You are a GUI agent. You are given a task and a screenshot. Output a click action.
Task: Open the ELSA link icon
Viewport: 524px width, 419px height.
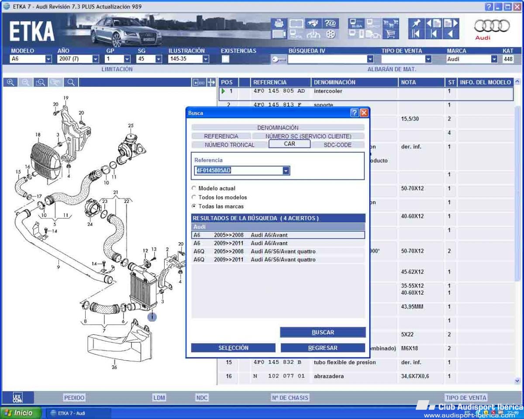(x=356, y=24)
